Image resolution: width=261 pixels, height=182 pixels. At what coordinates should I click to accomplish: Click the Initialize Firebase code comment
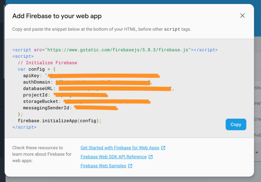coord(47,63)
